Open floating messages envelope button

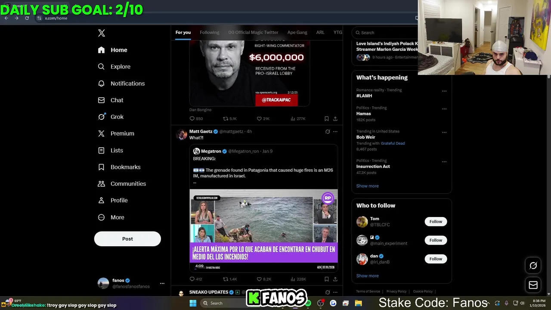pyautogui.click(x=533, y=285)
